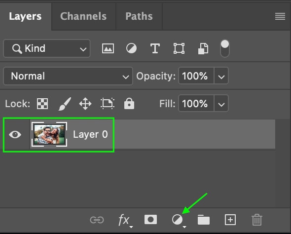Add a layer mask
Screen dimensions: 291x234
coord(150,220)
